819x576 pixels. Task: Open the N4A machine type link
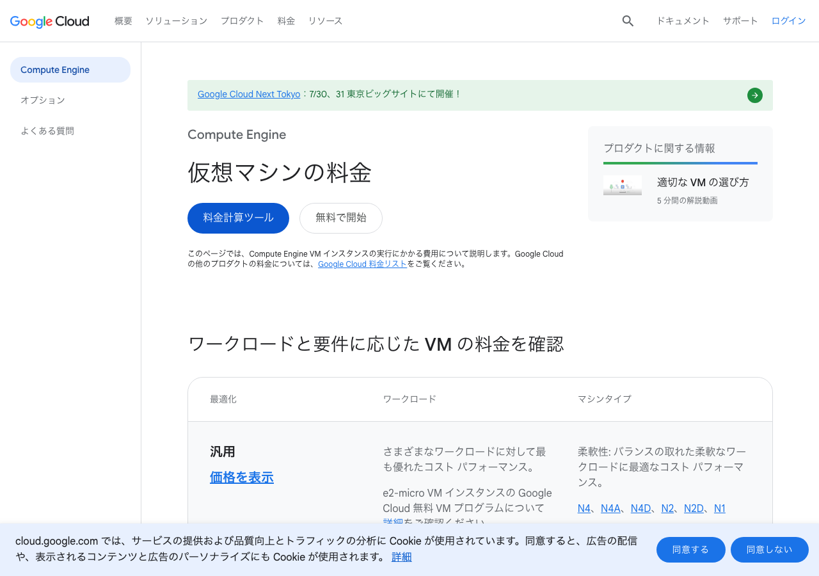tap(611, 509)
